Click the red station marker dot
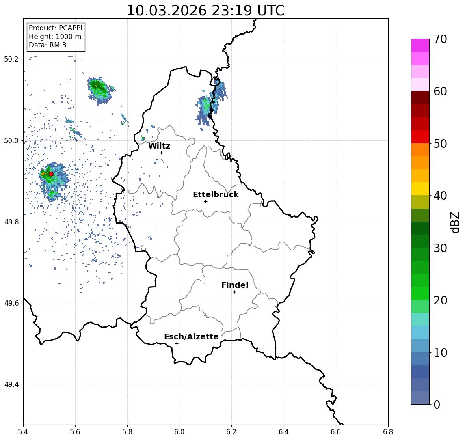The image size is (465, 440). tap(51, 174)
